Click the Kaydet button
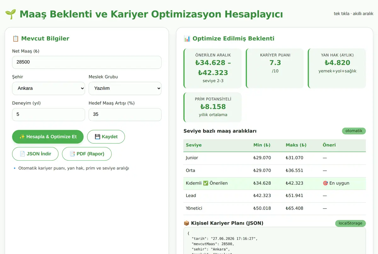Image resolution: width=378 pixels, height=254 pixels. (106, 137)
